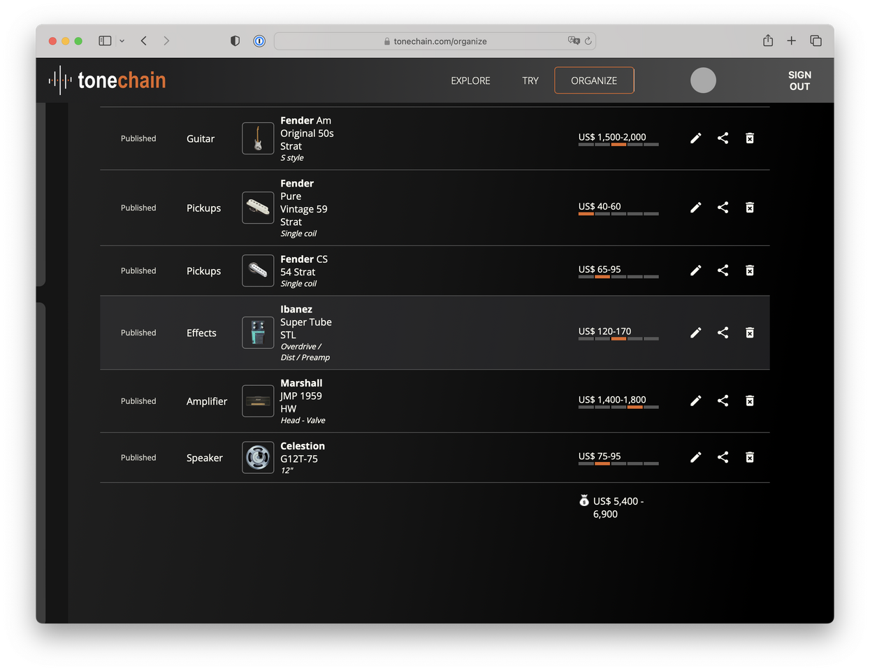Open the Fender Strat guitar thumbnail
Image resolution: width=870 pixels, height=671 pixels.
coord(258,138)
